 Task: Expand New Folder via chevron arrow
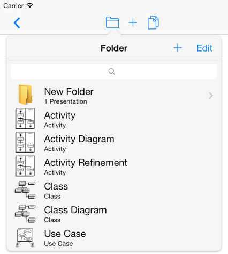tap(211, 96)
